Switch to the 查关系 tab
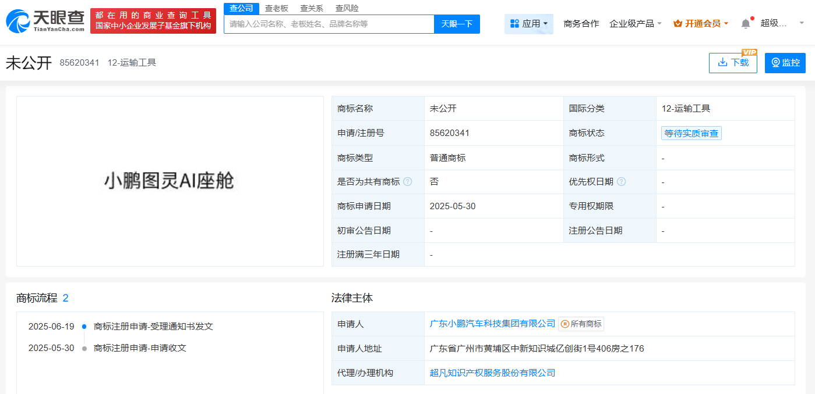 312,8
